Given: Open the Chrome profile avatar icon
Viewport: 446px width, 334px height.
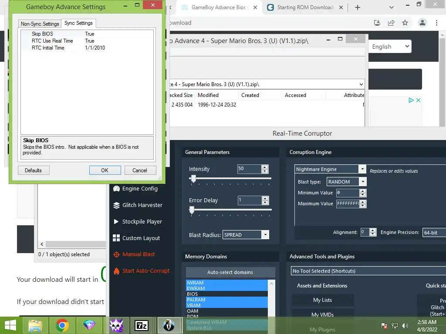Looking at the screenshot, I should pos(422,23).
